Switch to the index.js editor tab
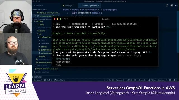This screenshot has width=179, height=100. 67,6
